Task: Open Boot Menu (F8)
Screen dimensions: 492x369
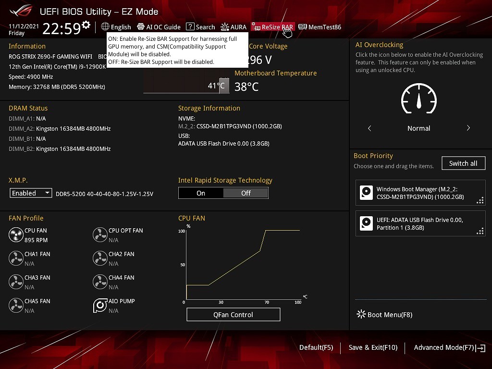Action: 384,314
